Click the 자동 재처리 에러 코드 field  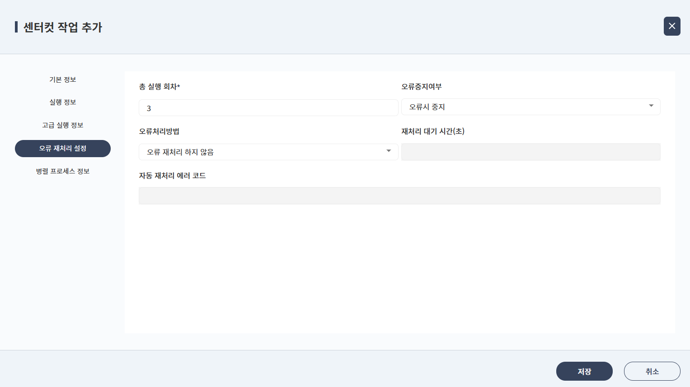[x=399, y=196]
